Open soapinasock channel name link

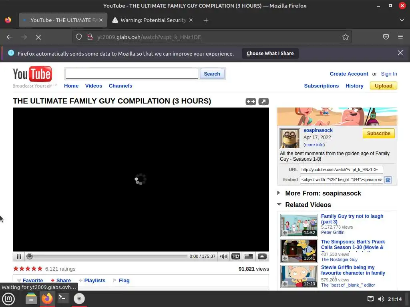click(318, 130)
